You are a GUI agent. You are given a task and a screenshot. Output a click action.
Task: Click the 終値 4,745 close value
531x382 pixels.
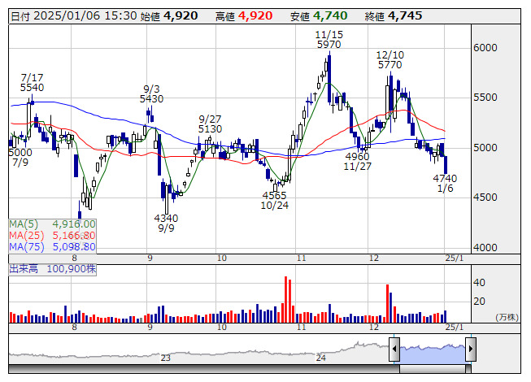coord(394,16)
